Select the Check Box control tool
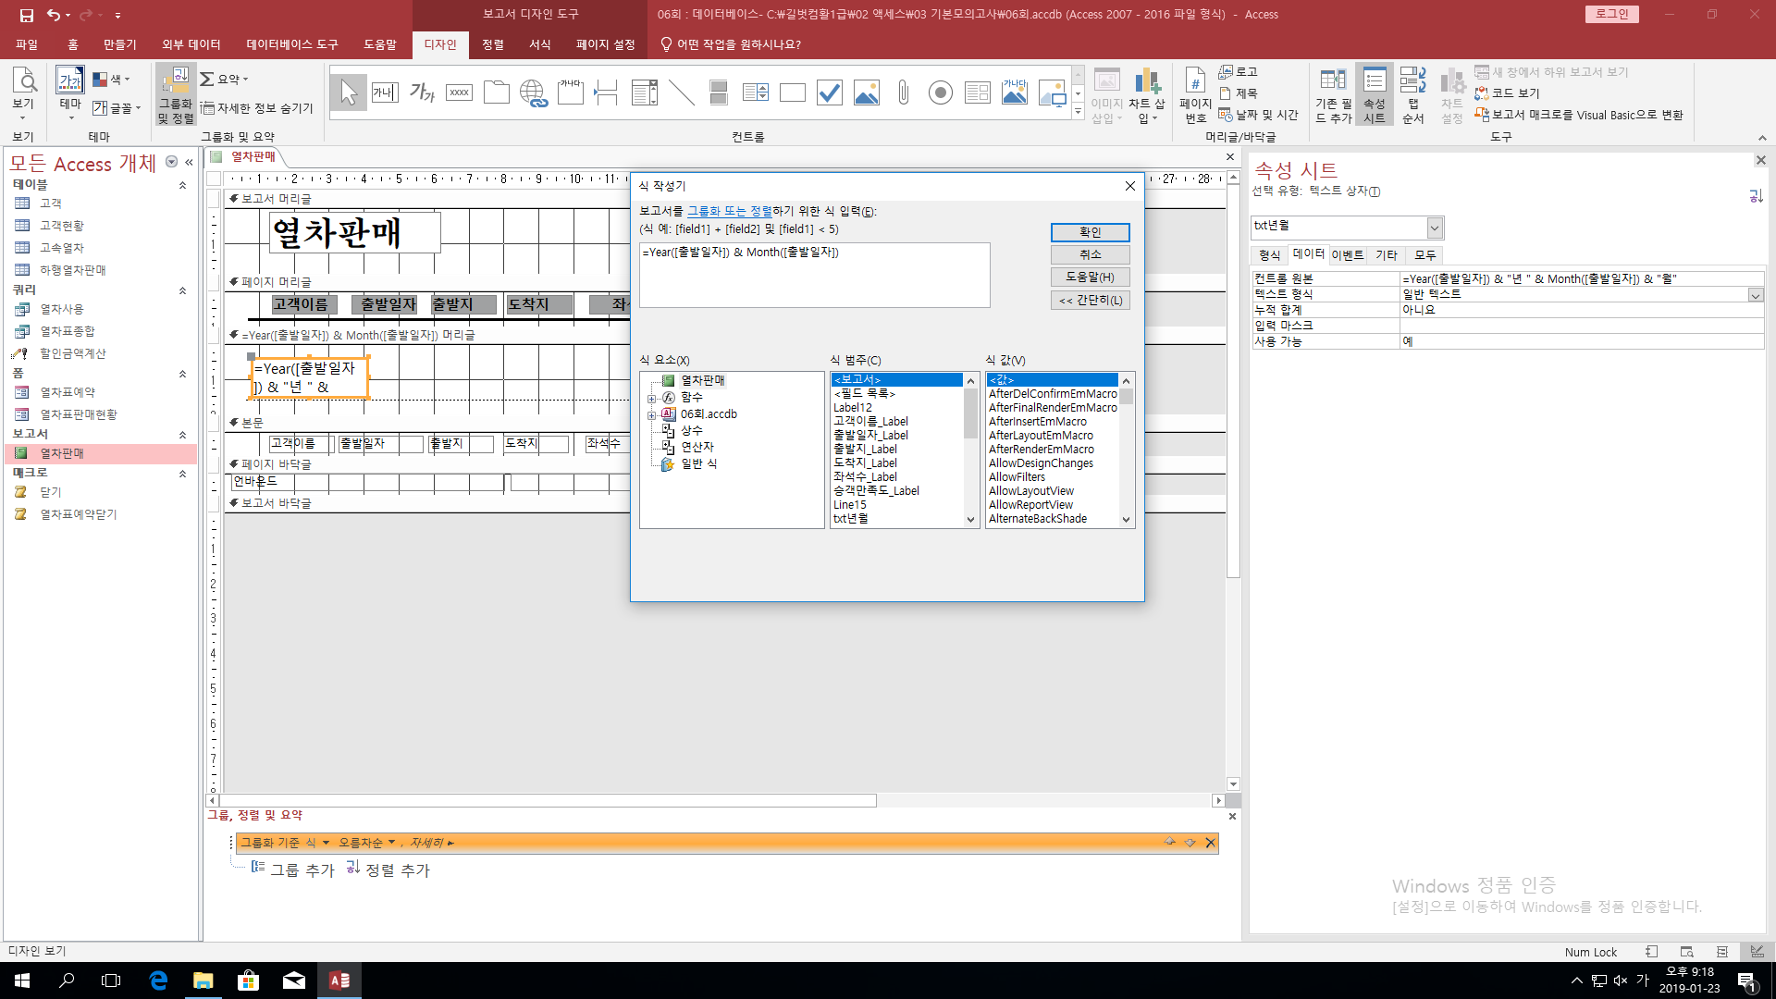The image size is (1776, 999). pyautogui.click(x=830, y=92)
